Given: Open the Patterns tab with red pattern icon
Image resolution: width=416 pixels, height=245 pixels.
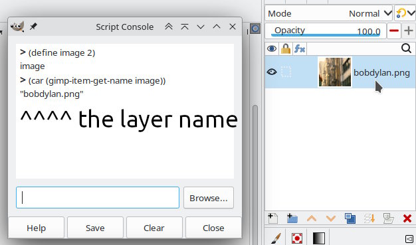Looking at the screenshot, I should (x=297, y=238).
